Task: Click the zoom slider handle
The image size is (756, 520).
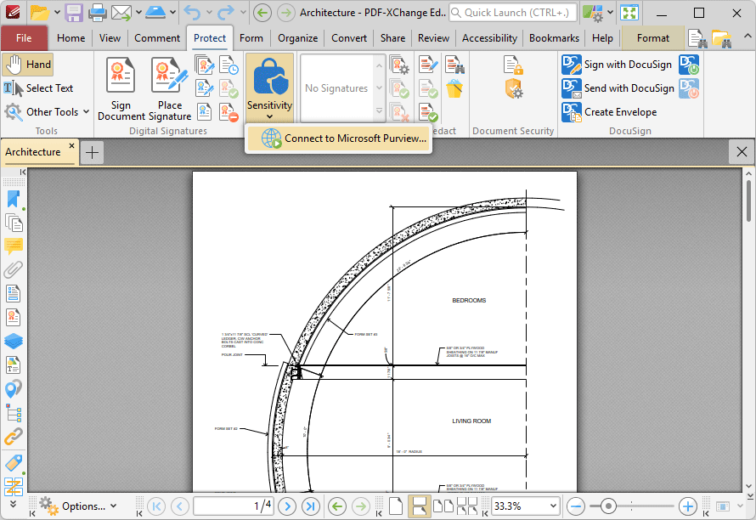Action: pyautogui.click(x=608, y=506)
